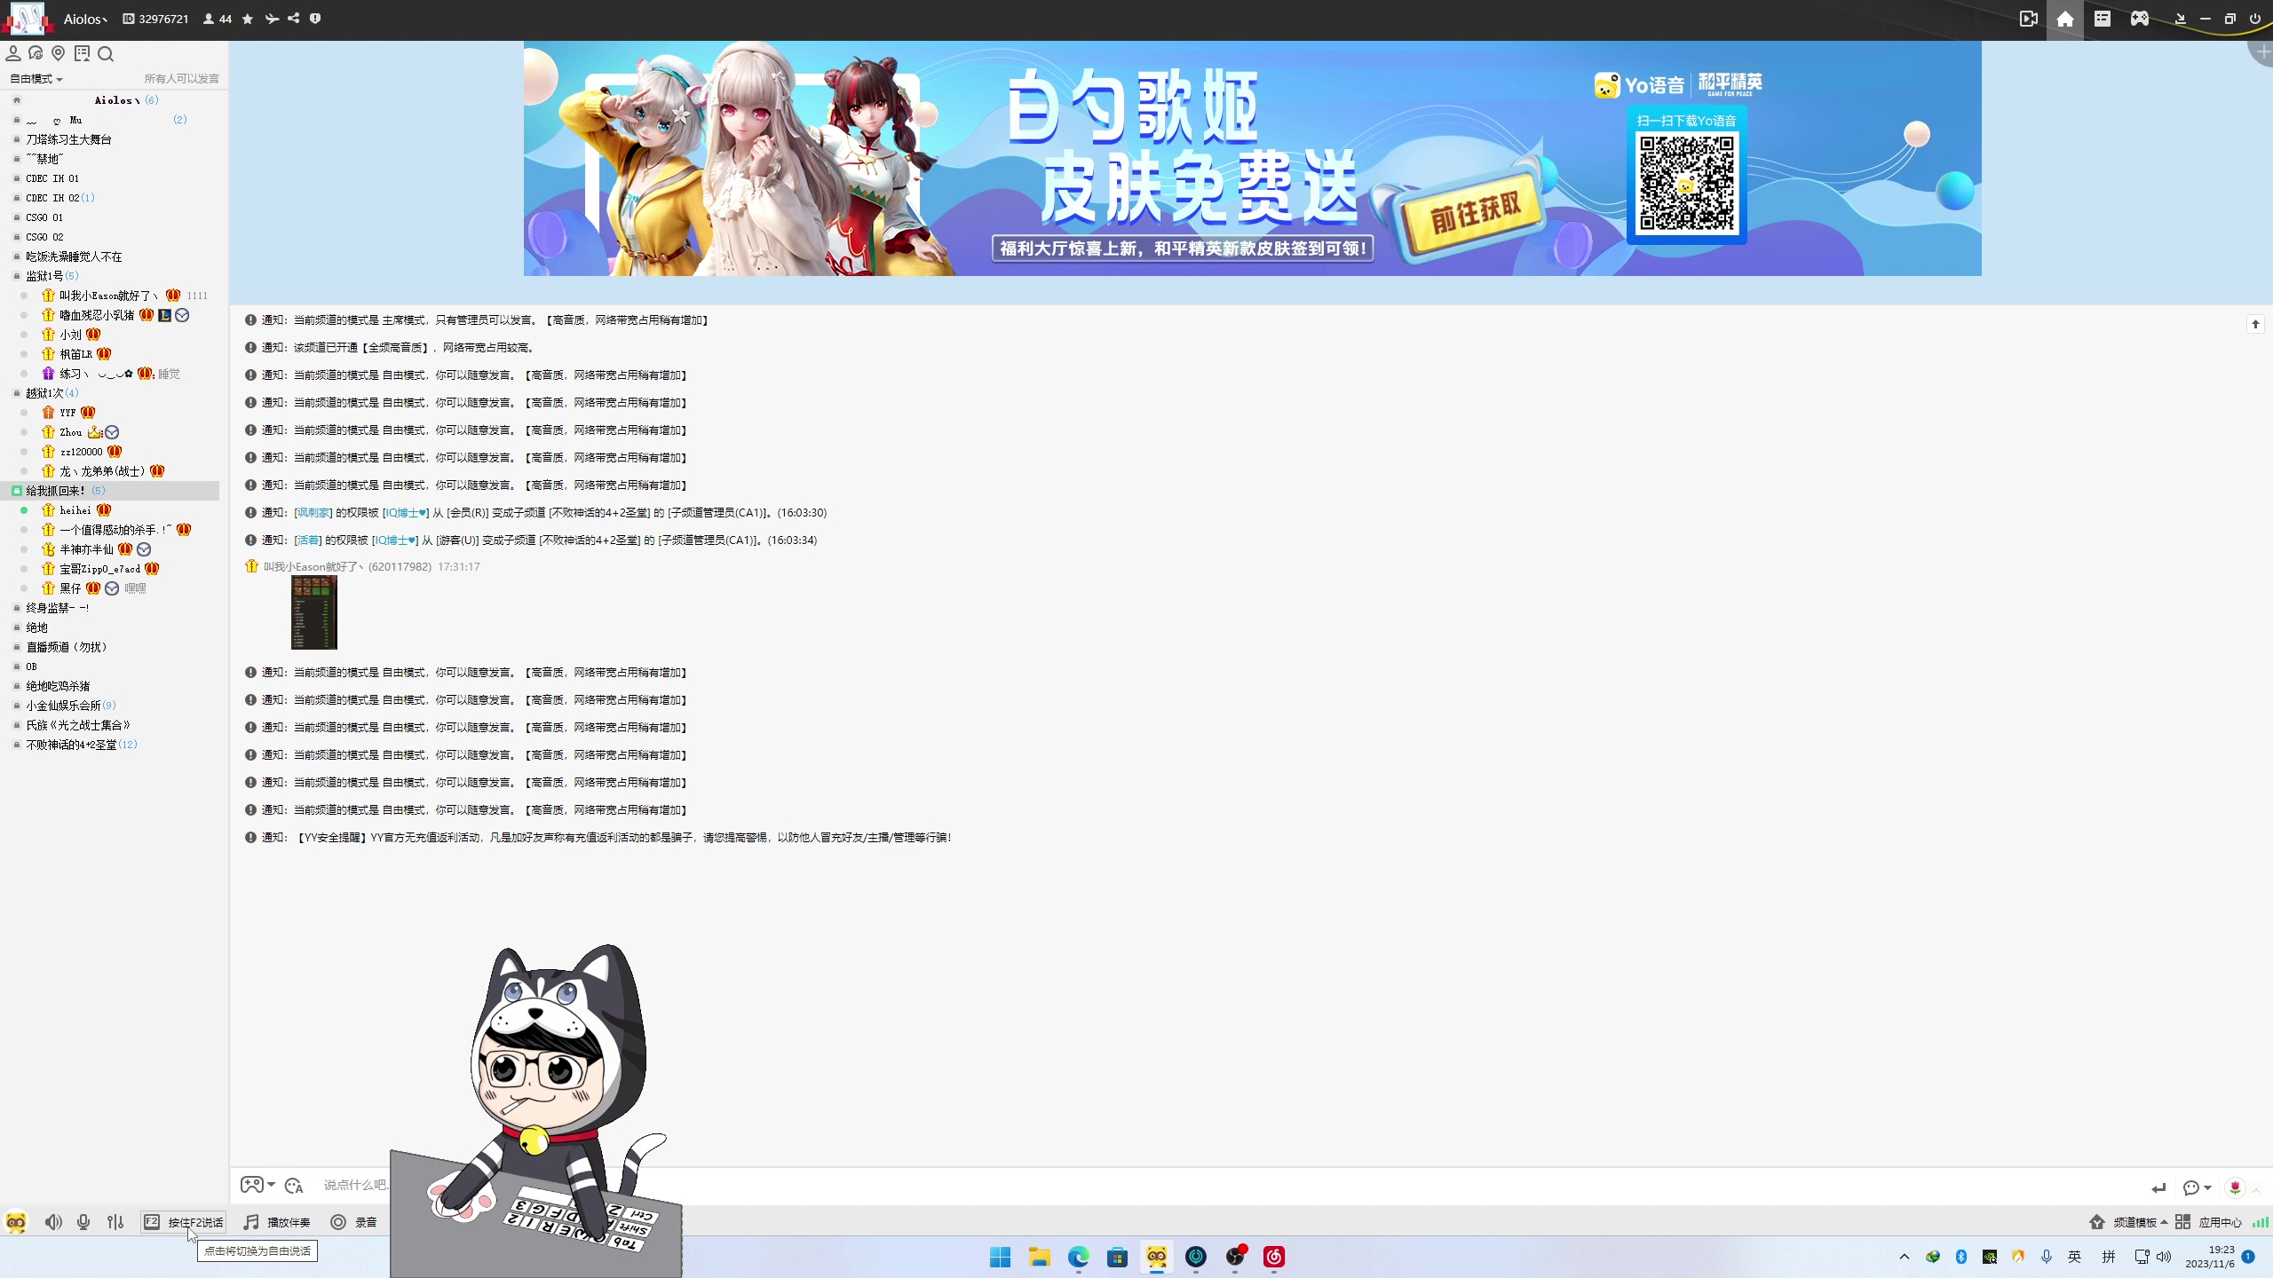This screenshot has height=1278, width=2273.
Task: Open the video/live icon in title bar
Action: (2028, 19)
